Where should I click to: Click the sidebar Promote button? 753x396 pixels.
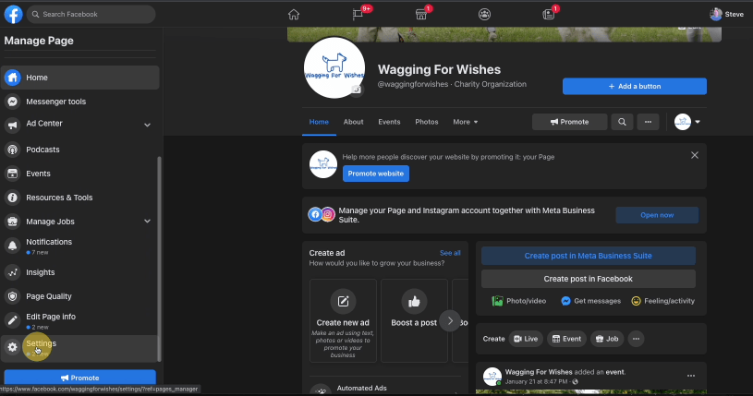79,378
